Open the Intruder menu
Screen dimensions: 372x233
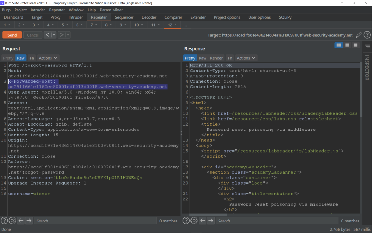tap(38, 10)
